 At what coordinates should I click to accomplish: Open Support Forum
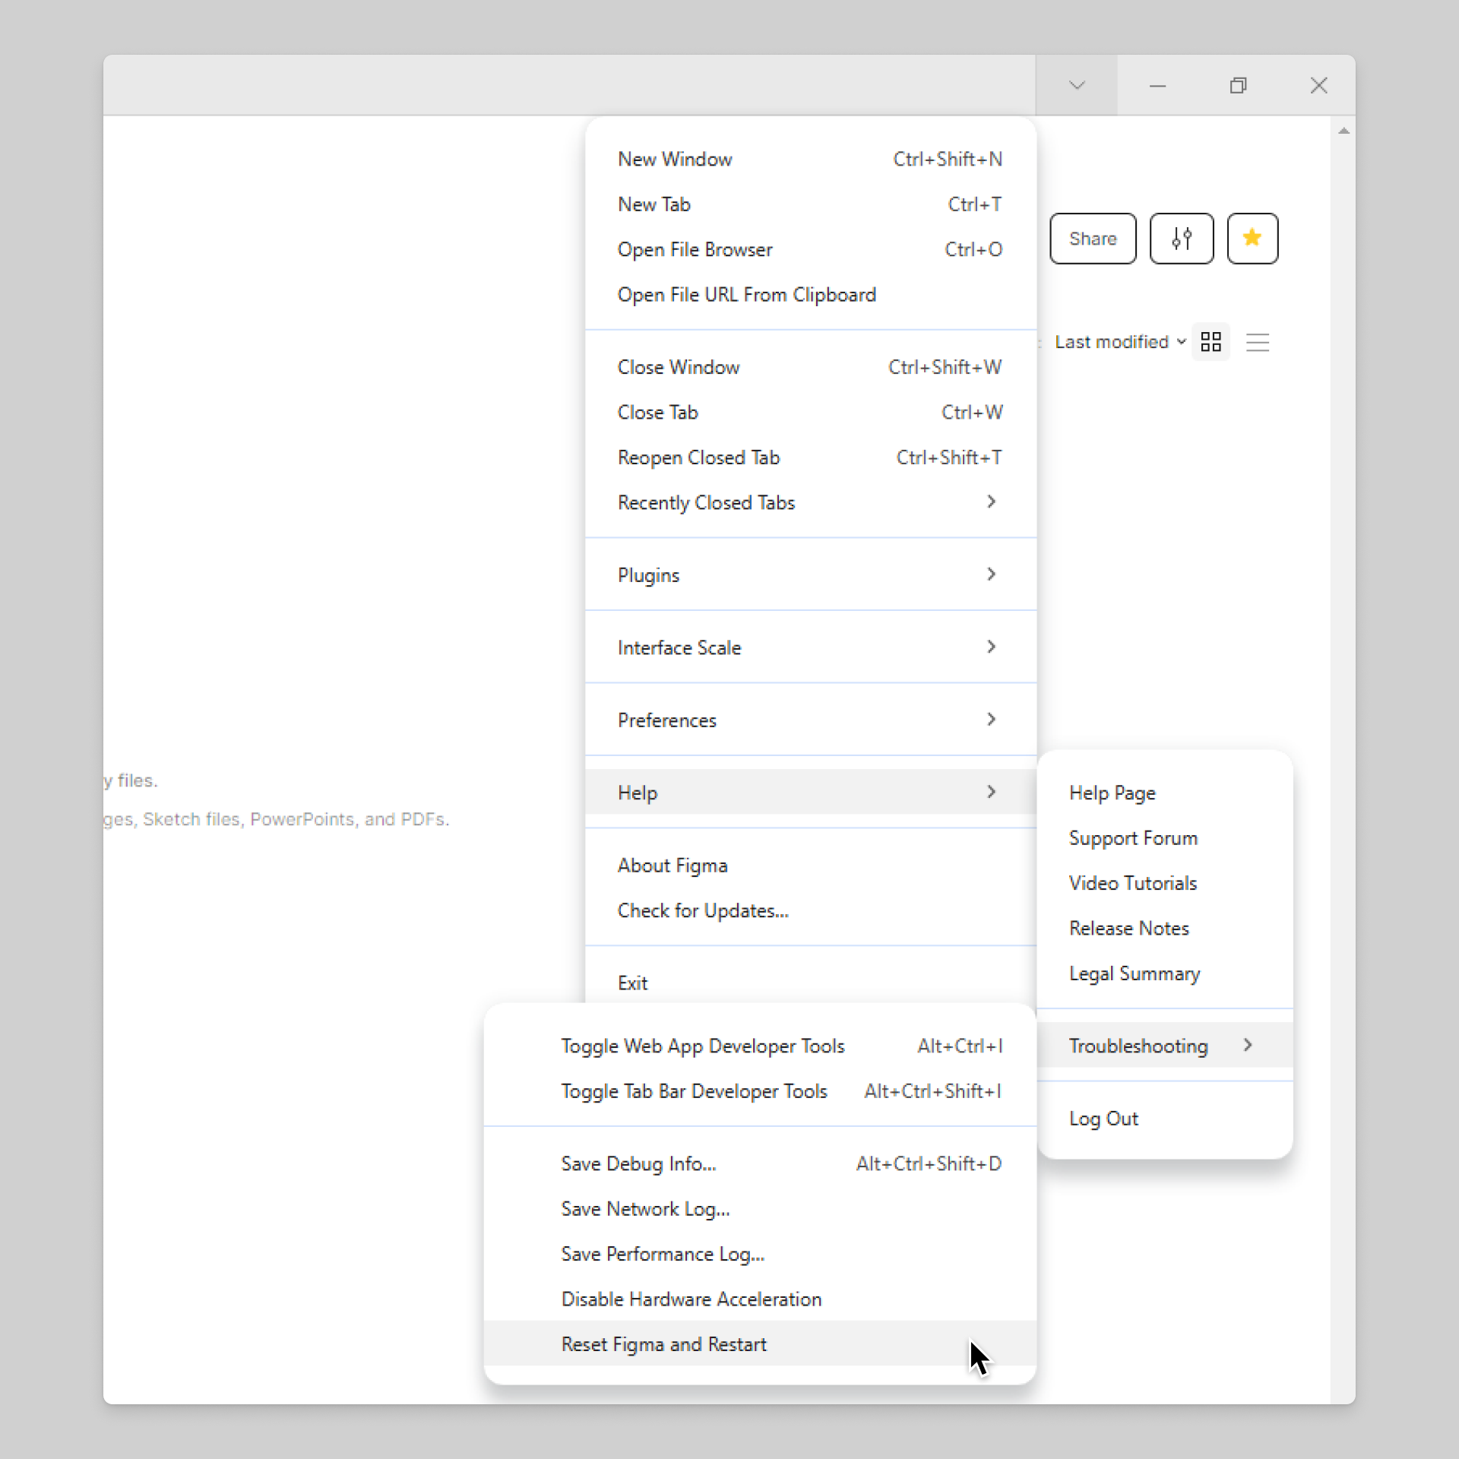[x=1164, y=838]
